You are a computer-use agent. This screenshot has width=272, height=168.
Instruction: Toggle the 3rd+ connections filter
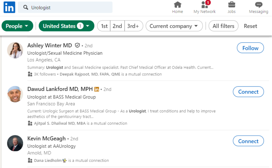click(133, 26)
